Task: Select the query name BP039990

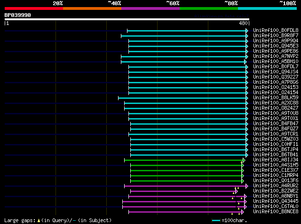Action: coord(18,15)
